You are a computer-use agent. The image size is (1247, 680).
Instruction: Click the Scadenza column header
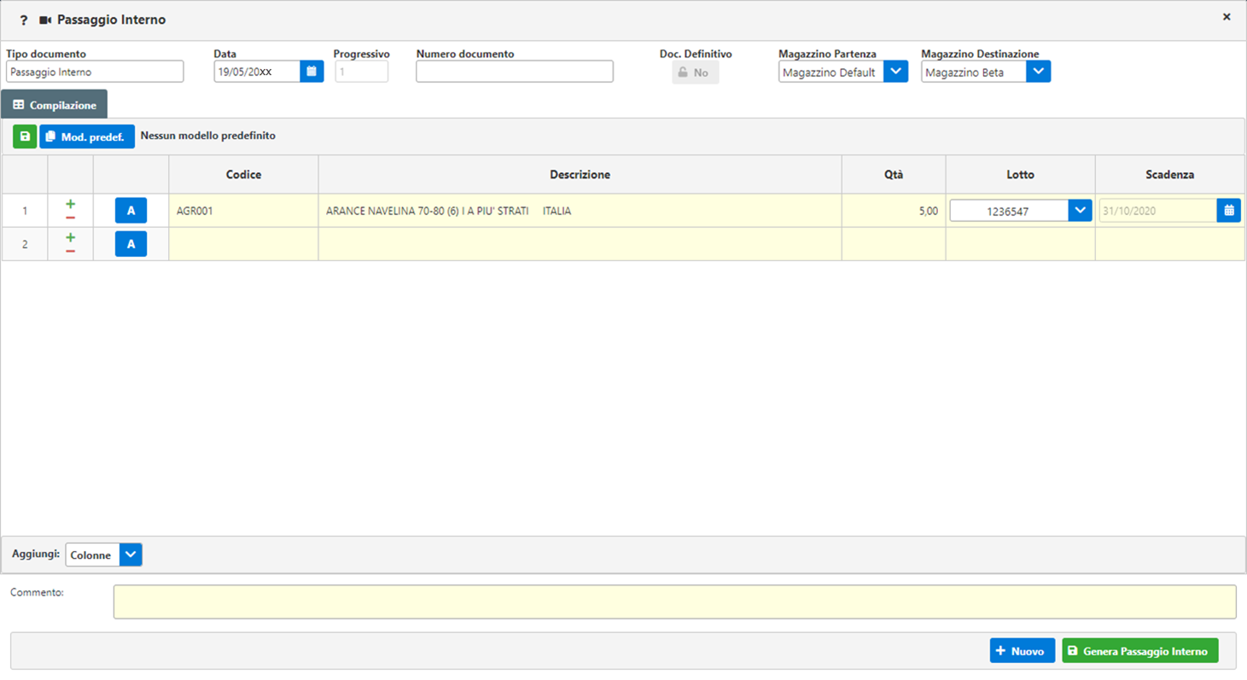[1169, 174]
